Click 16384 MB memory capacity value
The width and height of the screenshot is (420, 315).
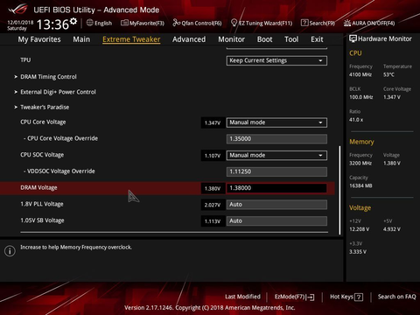pyautogui.click(x=360, y=185)
